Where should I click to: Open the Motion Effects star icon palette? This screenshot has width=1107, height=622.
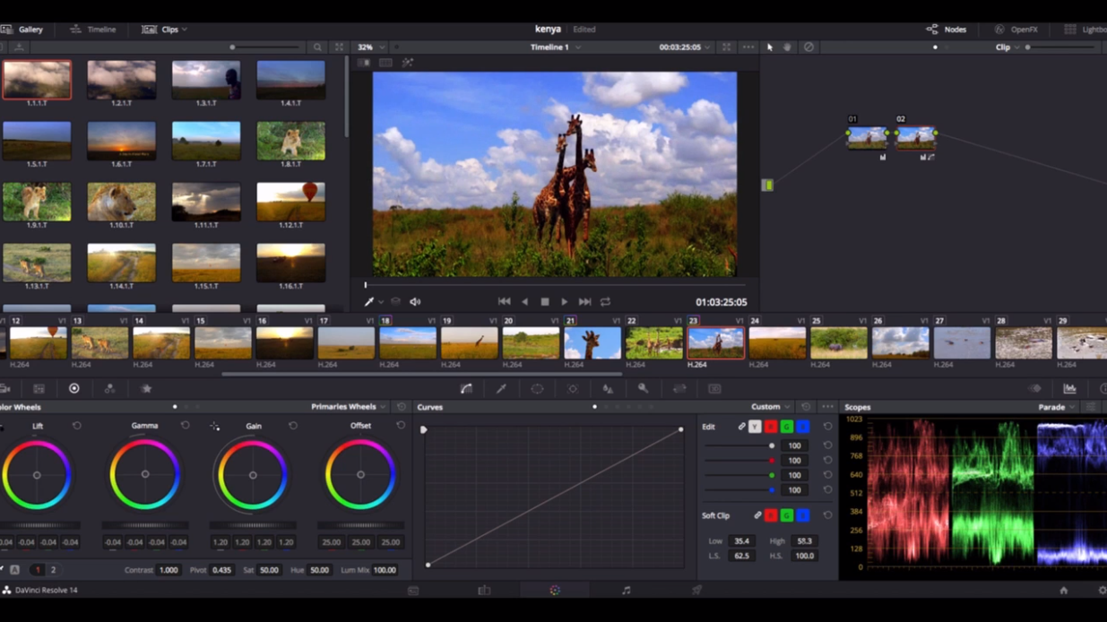pyautogui.click(x=146, y=389)
